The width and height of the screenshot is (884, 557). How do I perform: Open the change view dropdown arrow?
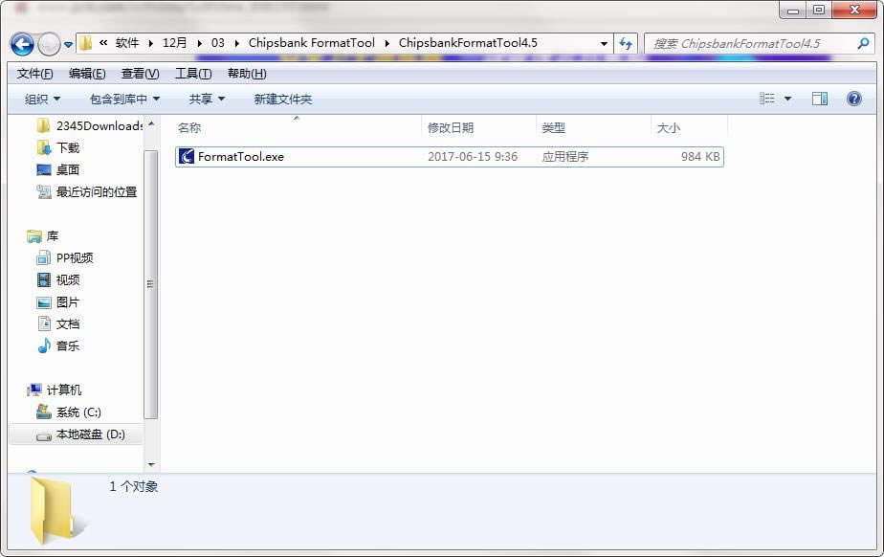point(790,99)
